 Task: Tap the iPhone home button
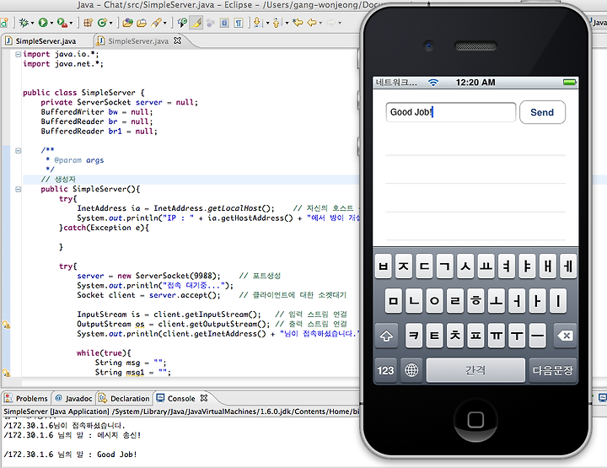click(x=475, y=420)
